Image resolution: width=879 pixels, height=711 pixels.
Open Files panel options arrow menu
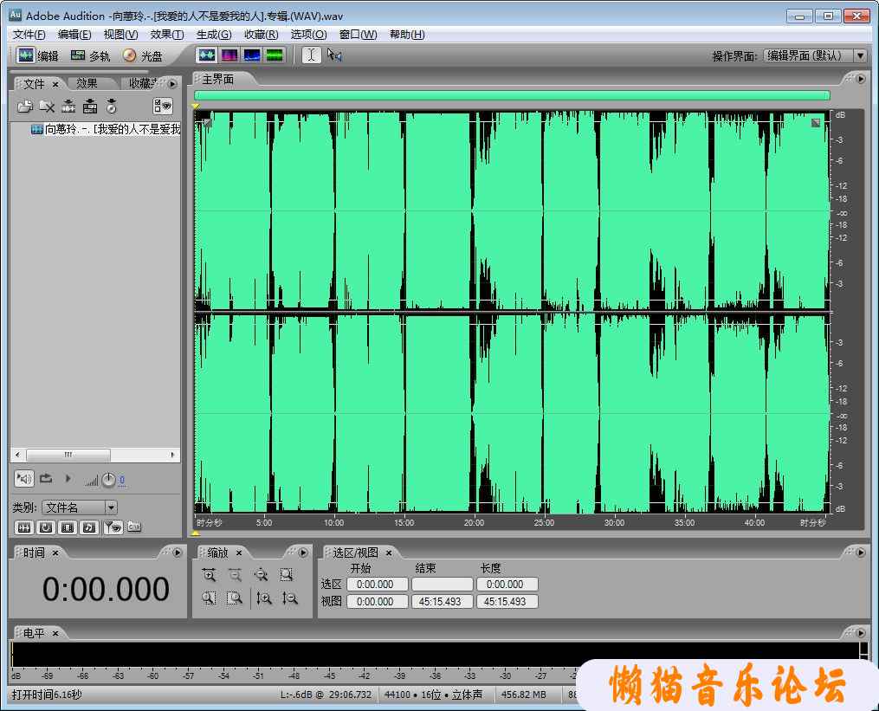(172, 83)
